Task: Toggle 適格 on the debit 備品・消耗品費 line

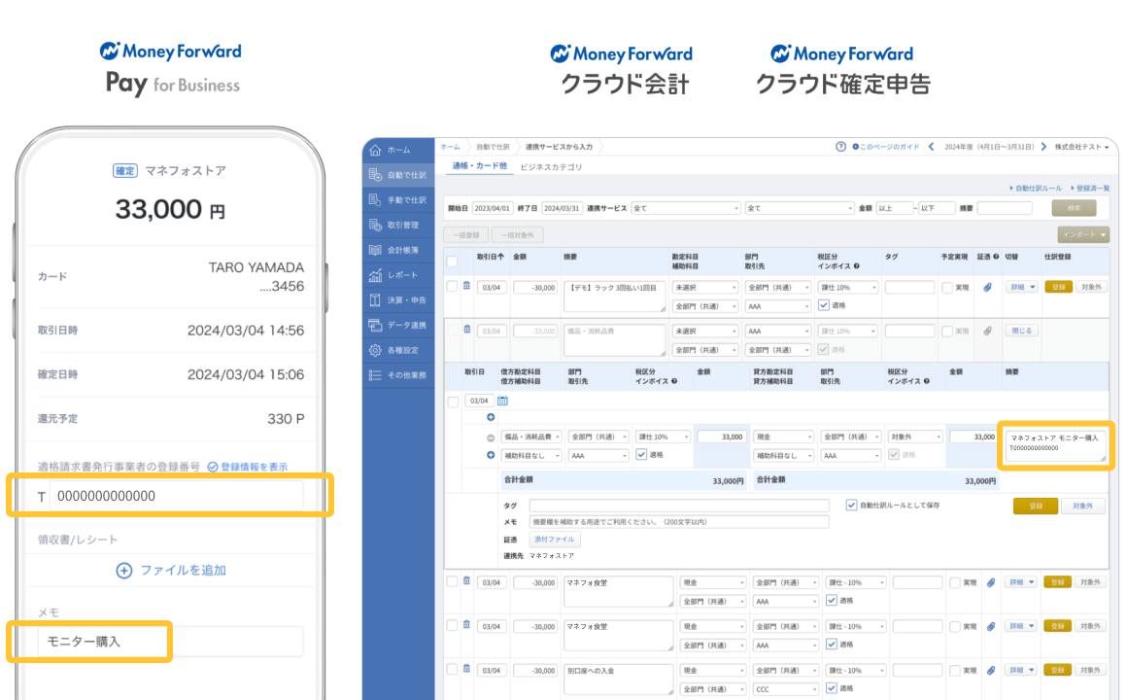Action: pos(642,455)
